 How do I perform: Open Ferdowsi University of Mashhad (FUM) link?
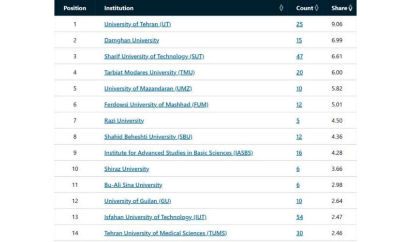[156, 105]
